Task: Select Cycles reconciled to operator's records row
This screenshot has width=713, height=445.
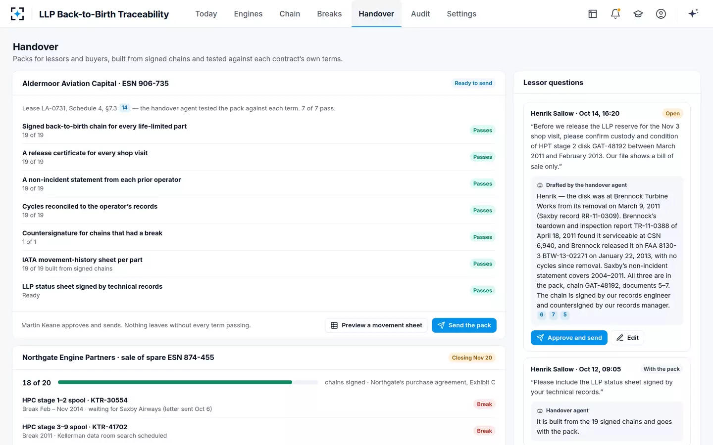Action: tap(258, 211)
